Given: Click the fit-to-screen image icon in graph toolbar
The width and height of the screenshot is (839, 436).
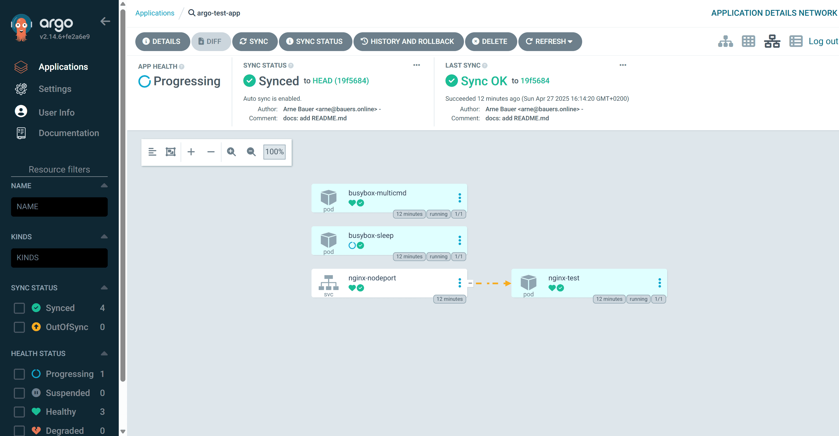Looking at the screenshot, I should tap(171, 151).
